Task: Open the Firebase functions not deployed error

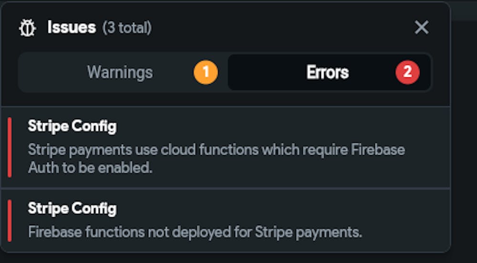Action: (226, 221)
